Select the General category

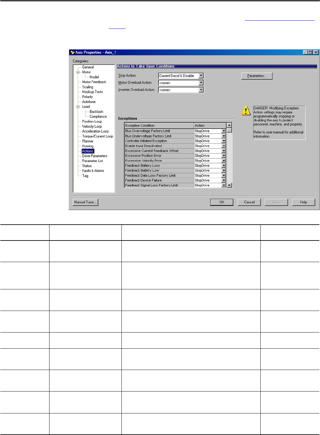[x=88, y=67]
